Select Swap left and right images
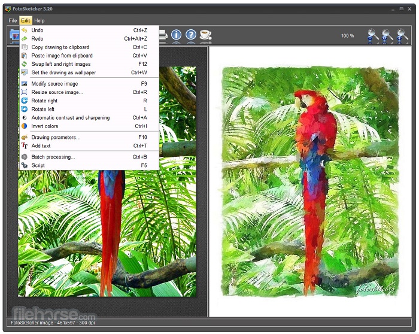Image resolution: width=419 pixels, height=334 pixels. [x=61, y=64]
